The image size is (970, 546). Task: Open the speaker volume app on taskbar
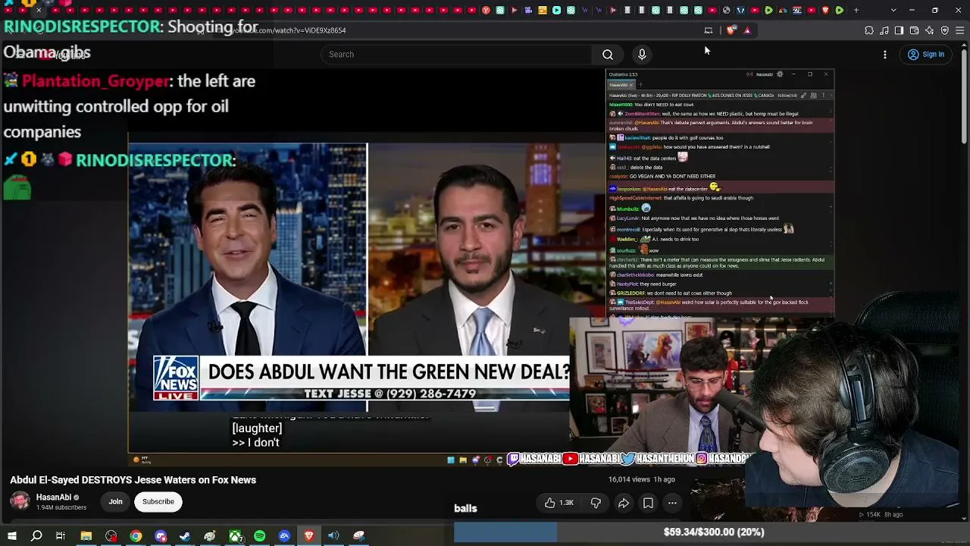click(333, 536)
